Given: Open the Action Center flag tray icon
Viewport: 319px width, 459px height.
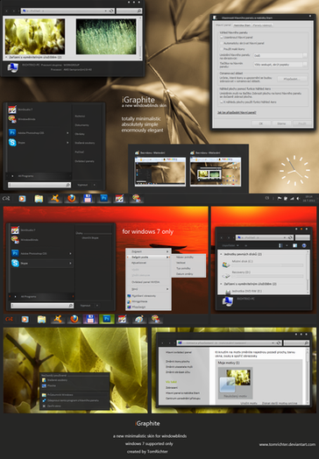Looking at the screenshot, I should [280, 199].
